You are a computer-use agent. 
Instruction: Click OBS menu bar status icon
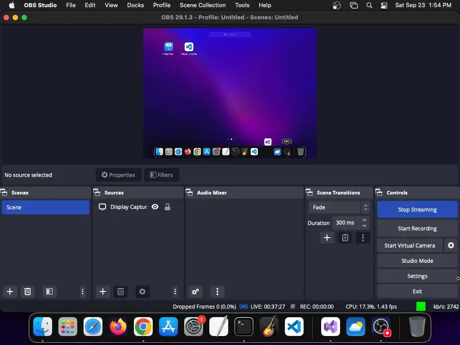337,5
